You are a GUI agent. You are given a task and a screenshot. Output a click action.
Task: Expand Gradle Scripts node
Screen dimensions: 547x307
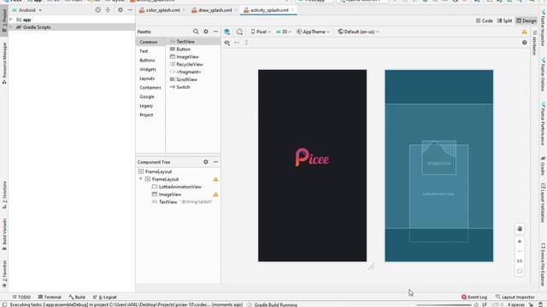click(x=11, y=26)
